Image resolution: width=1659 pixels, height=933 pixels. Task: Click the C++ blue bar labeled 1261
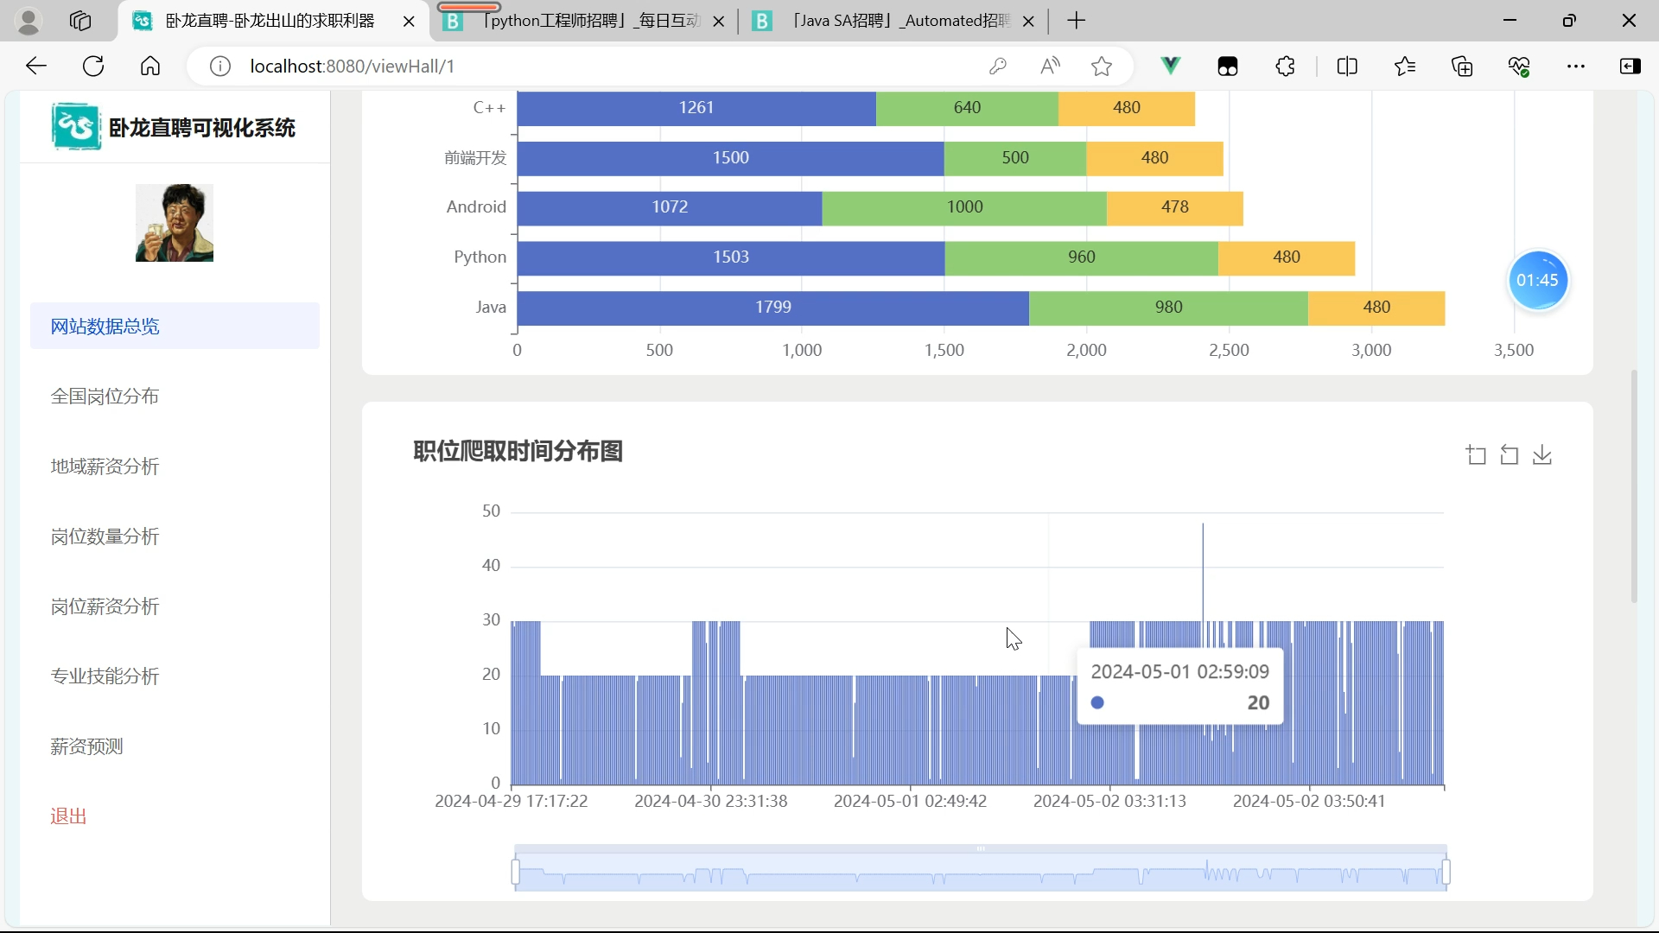696,108
